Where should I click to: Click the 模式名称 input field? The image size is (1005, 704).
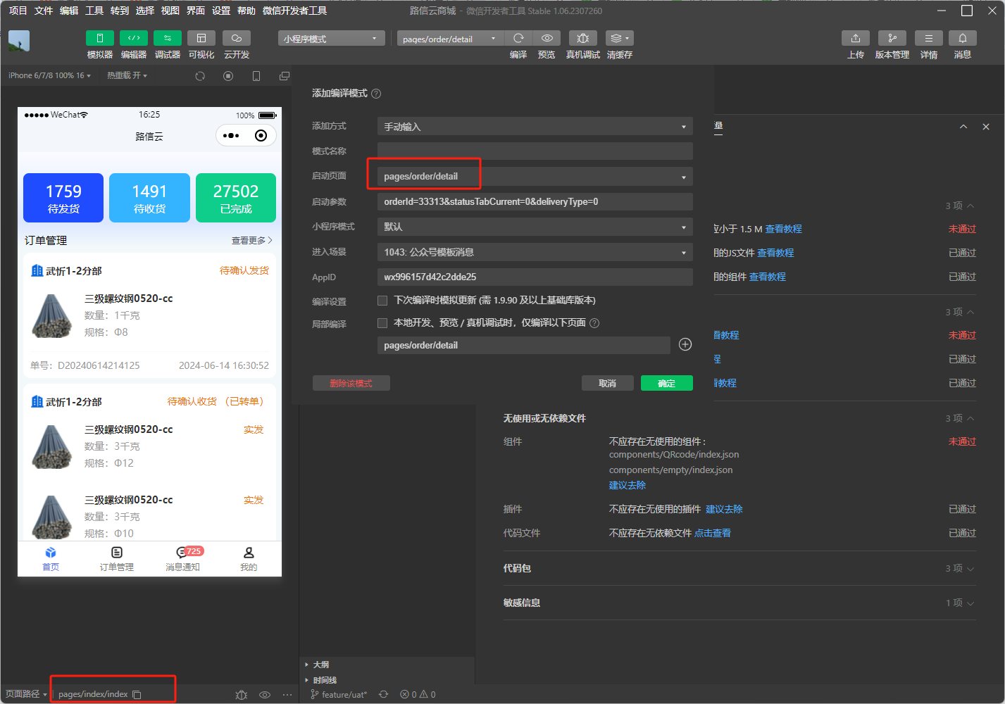pyautogui.click(x=535, y=151)
